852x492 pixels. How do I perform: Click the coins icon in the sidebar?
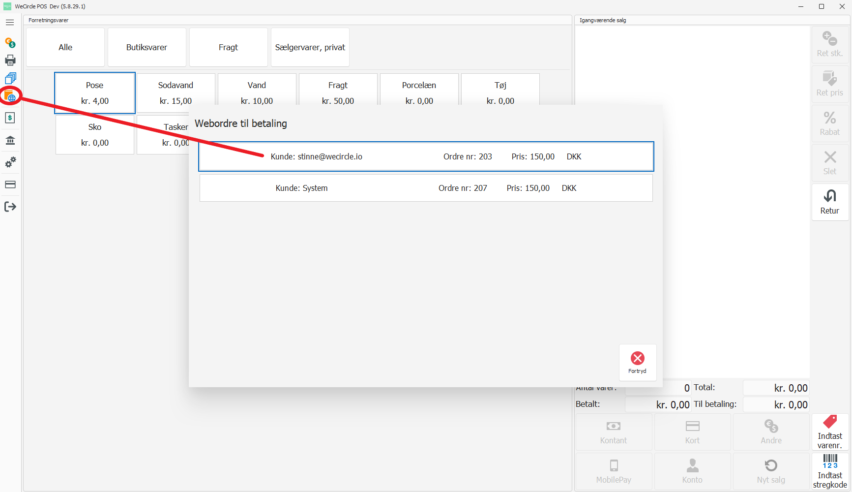tap(10, 43)
